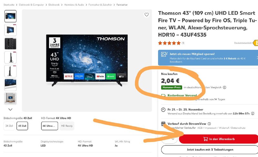The image size is (258, 157).
Task: Open the Produktdatenblatt link
Action: click(x=243, y=43)
